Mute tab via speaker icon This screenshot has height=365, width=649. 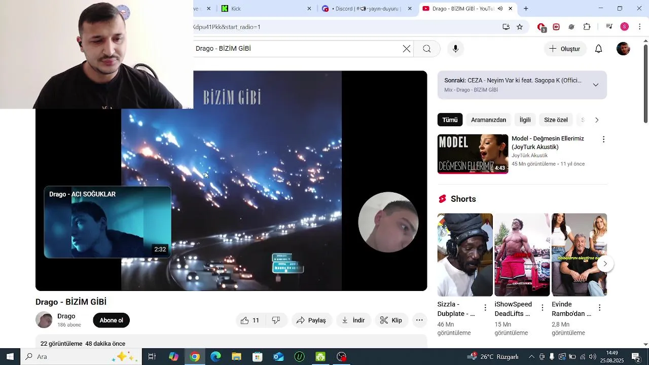[500, 9]
